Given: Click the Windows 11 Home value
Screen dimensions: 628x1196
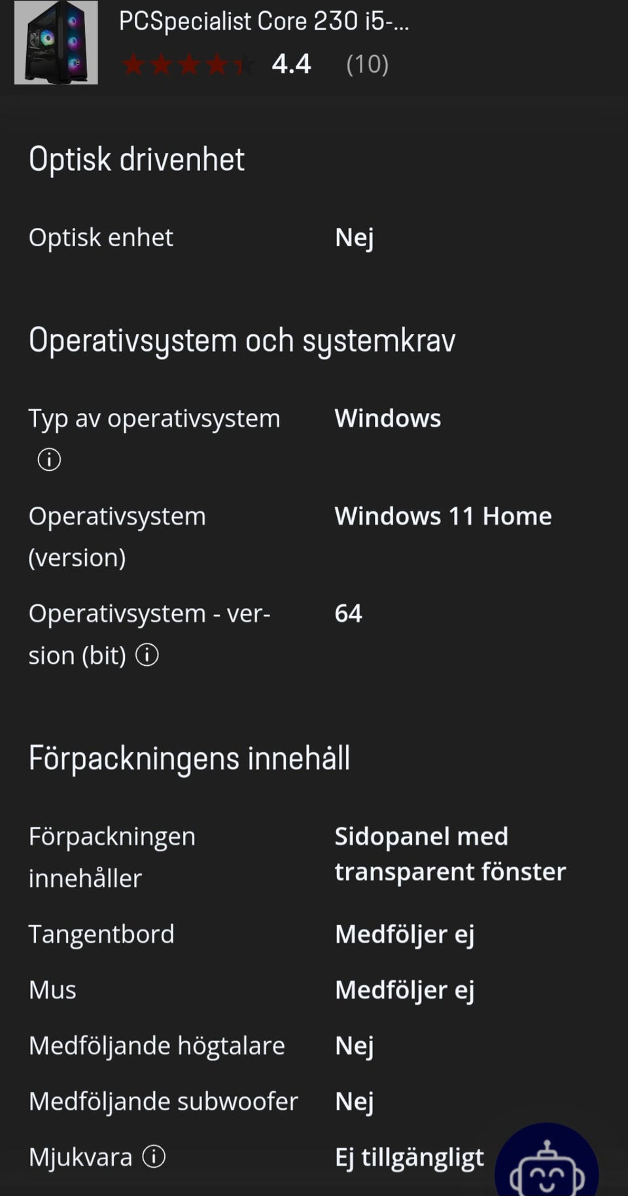Looking at the screenshot, I should tap(443, 516).
